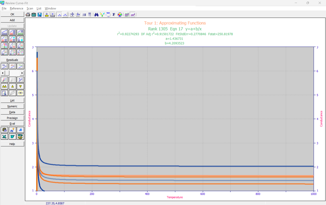The width and height of the screenshot is (326, 205).
Task: Click the binoculars icon in the toolbar
Action: [96, 14]
